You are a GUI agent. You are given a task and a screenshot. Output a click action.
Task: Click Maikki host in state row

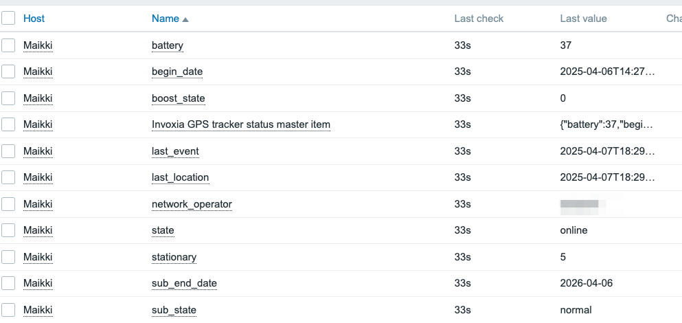pyautogui.click(x=38, y=230)
